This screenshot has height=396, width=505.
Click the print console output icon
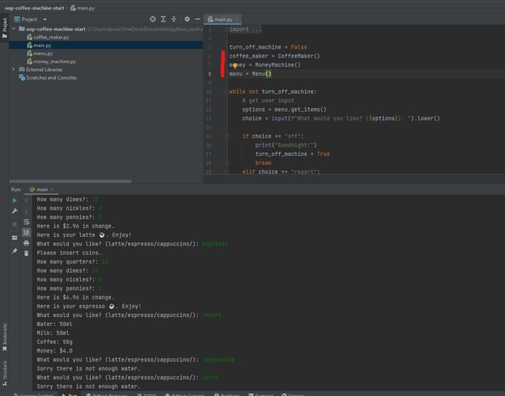(x=26, y=243)
